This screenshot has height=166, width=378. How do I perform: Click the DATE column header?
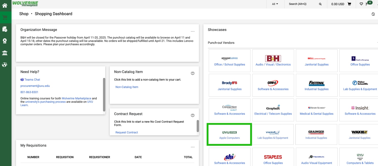pyautogui.click(x=138, y=157)
